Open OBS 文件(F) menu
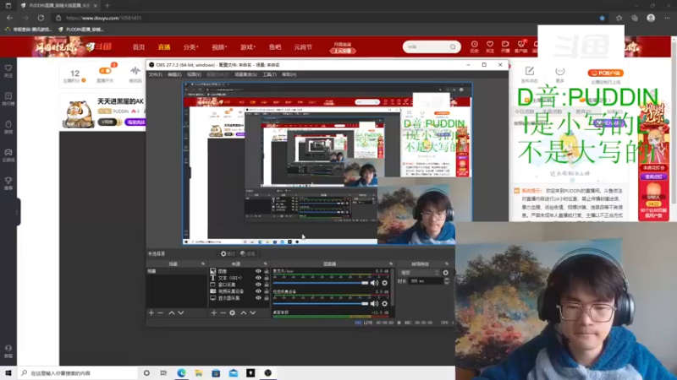 tap(155, 74)
